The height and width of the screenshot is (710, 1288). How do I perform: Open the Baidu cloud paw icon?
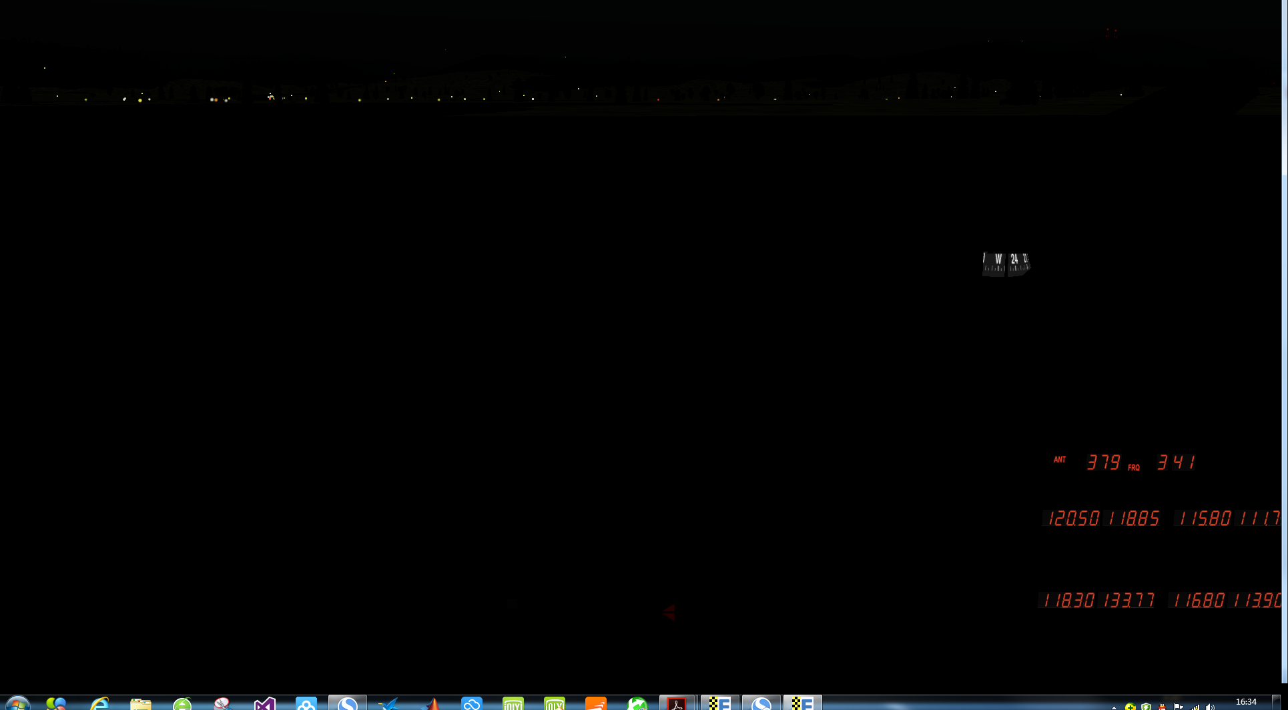click(306, 703)
